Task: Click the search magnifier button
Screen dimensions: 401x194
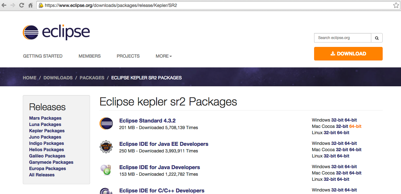Action: tap(377, 38)
